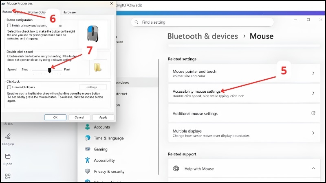Switch to the Buttons tab
This screenshot has height=183, width=326.
point(7,12)
